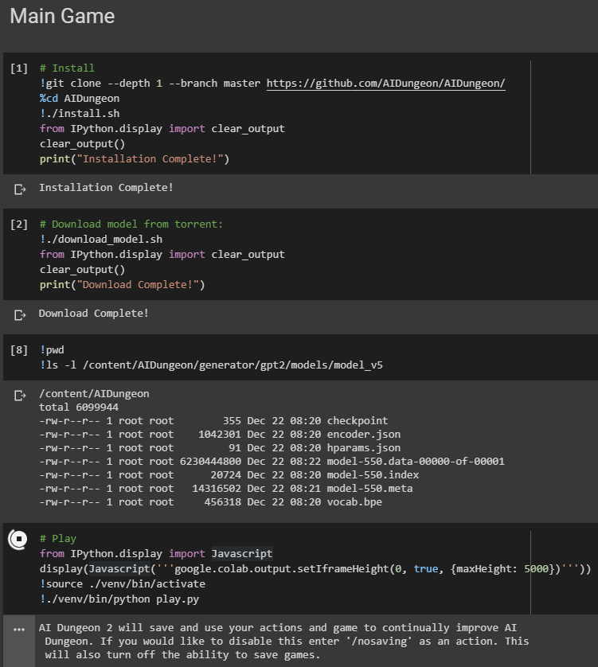Click file size 6230444800

tap(210, 462)
